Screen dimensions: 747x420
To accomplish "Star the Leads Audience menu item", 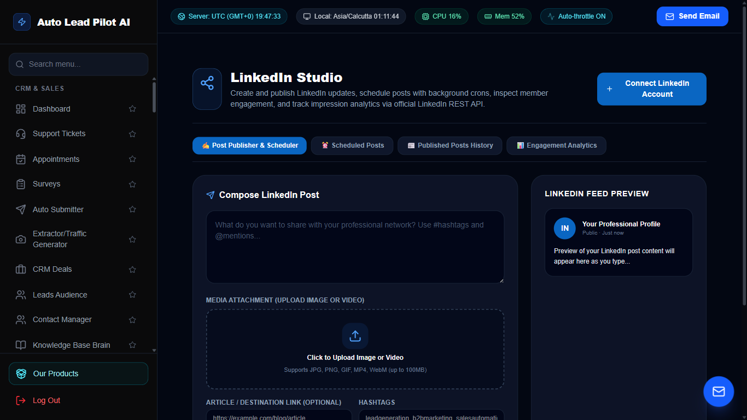I will coord(132,295).
